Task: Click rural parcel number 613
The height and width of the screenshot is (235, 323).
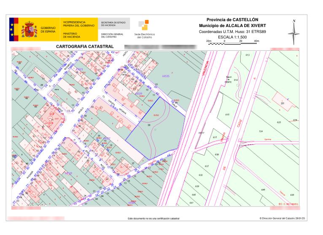Action: coord(248,55)
